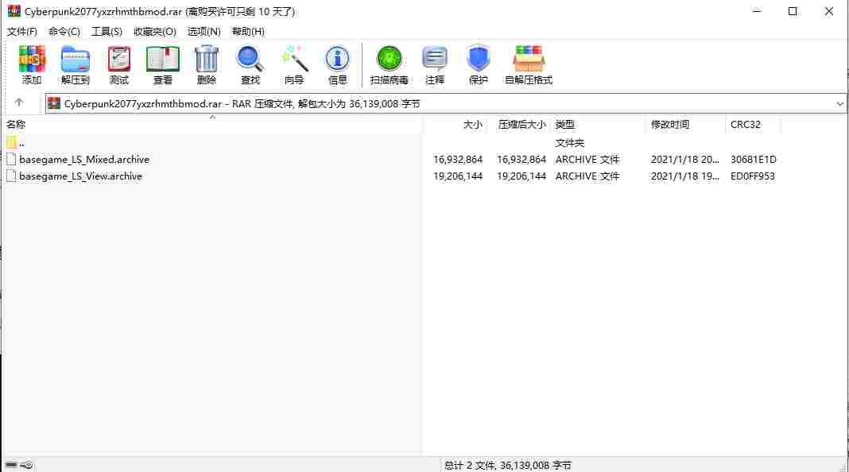Open the Tools (工具) menu
Viewport: 849px width, 472px height.
pos(107,32)
